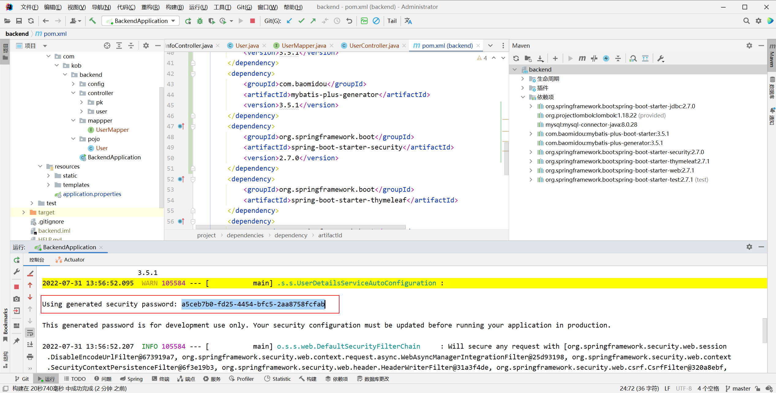Collapse Maven 依赖项 node
Screen dimensions: 776x393
coord(523,97)
